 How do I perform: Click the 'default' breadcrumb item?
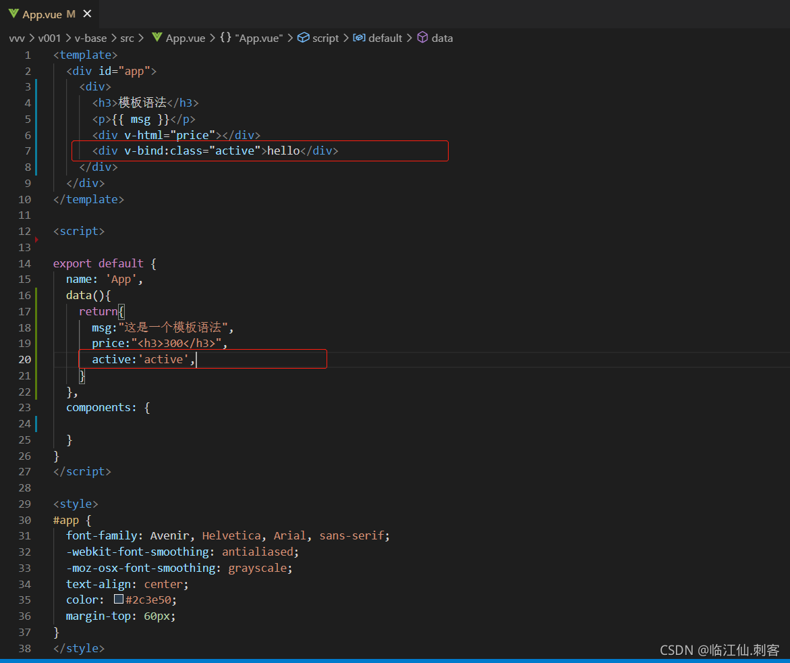(x=385, y=38)
